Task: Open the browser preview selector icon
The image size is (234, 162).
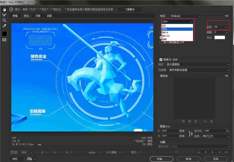Action: tap(29, 159)
